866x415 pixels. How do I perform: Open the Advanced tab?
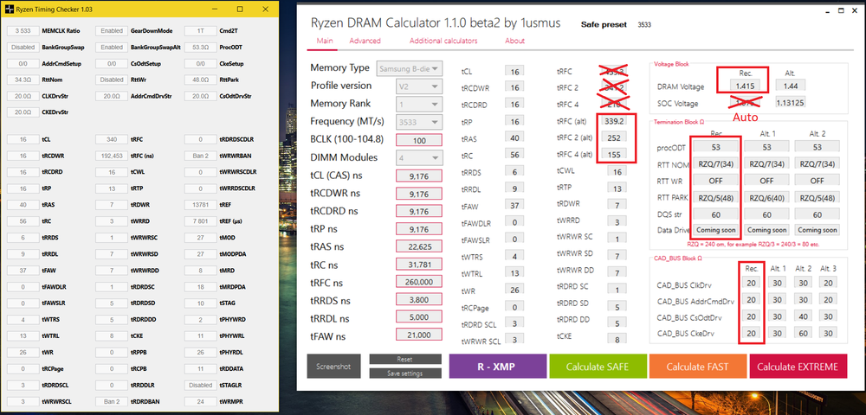(x=365, y=41)
